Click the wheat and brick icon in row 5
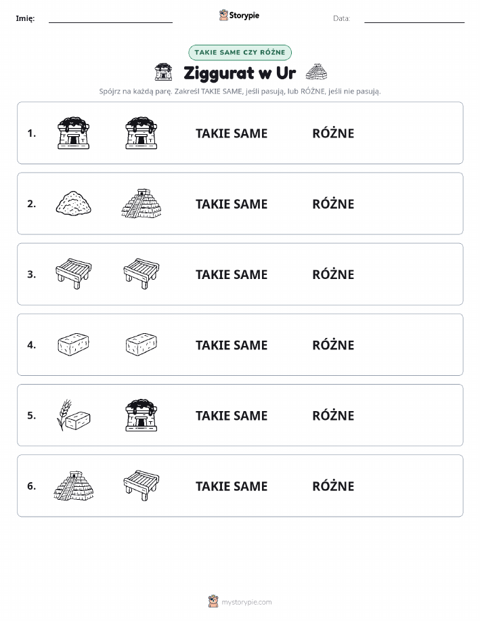Image resolution: width=480 pixels, height=621 pixels. (74, 415)
